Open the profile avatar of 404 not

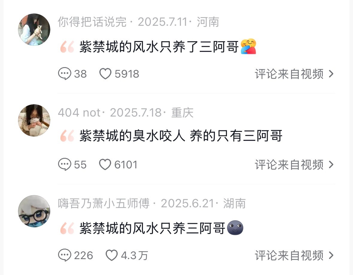[x=34, y=120]
